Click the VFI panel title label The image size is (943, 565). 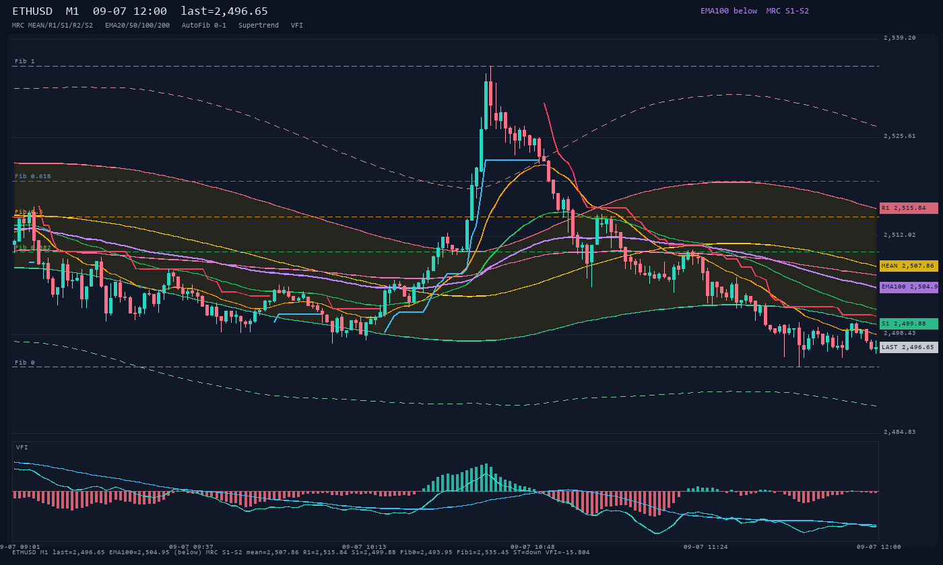coord(22,447)
